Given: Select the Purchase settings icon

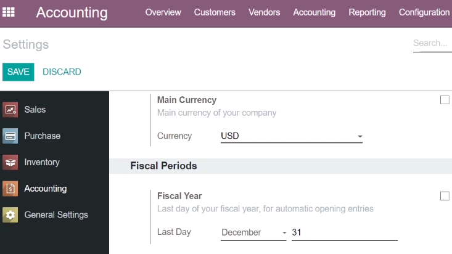Looking at the screenshot, I should pyautogui.click(x=10, y=136).
